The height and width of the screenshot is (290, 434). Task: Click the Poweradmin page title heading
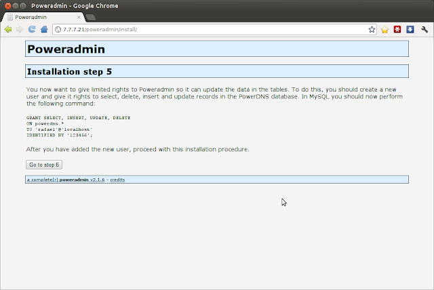[66, 49]
